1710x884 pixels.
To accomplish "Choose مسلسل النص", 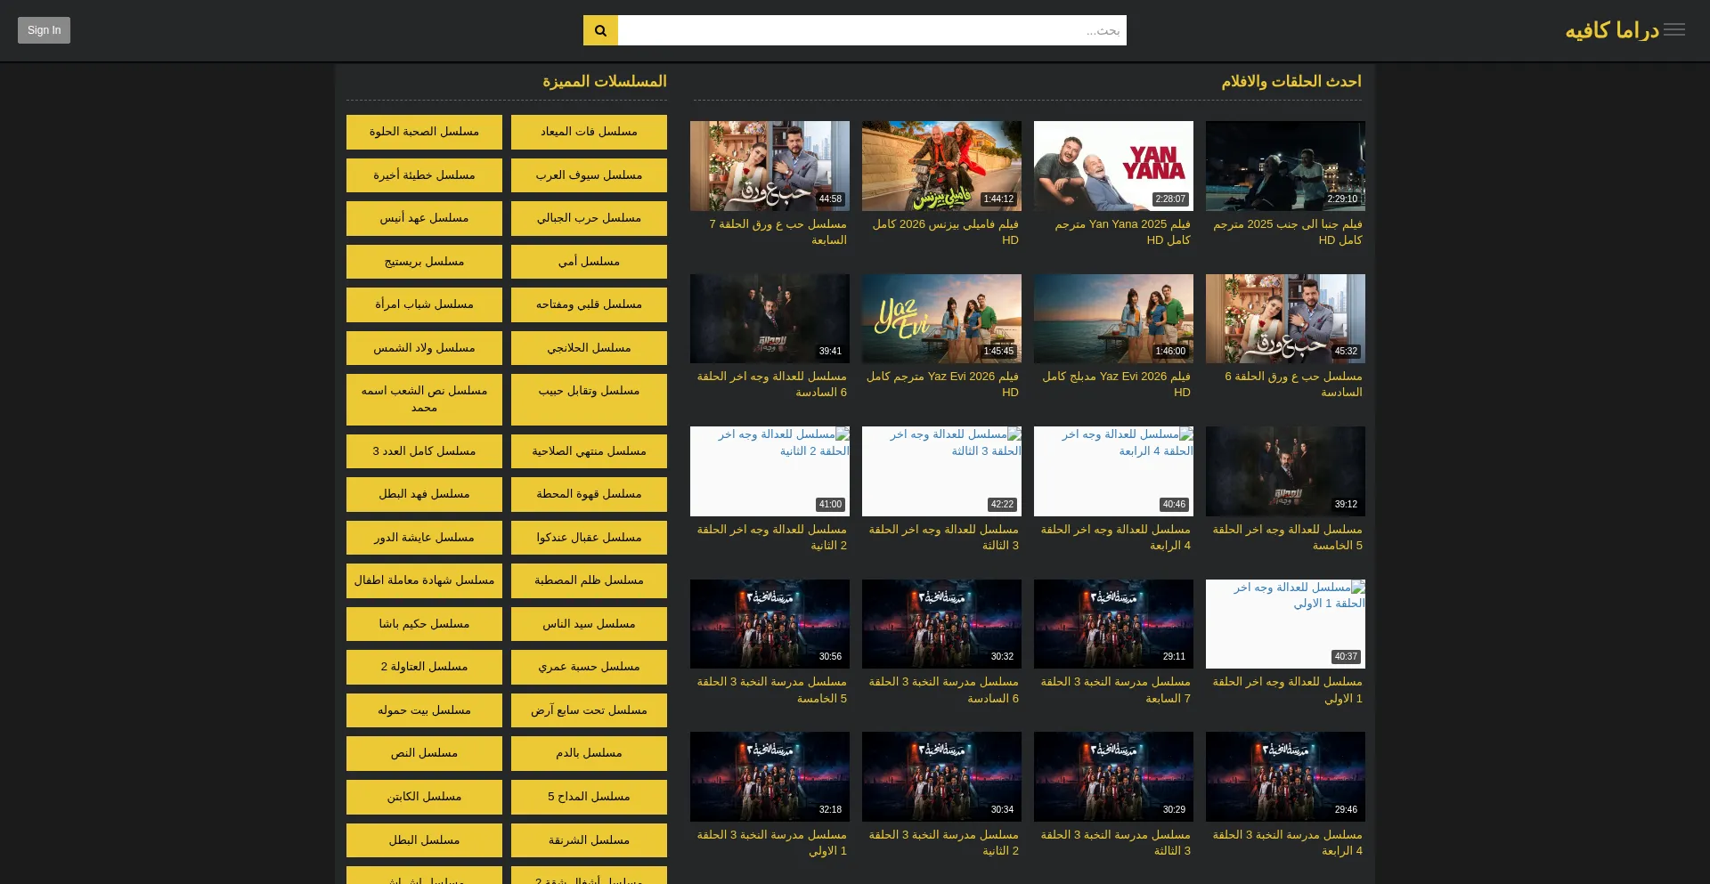I will tap(424, 753).
